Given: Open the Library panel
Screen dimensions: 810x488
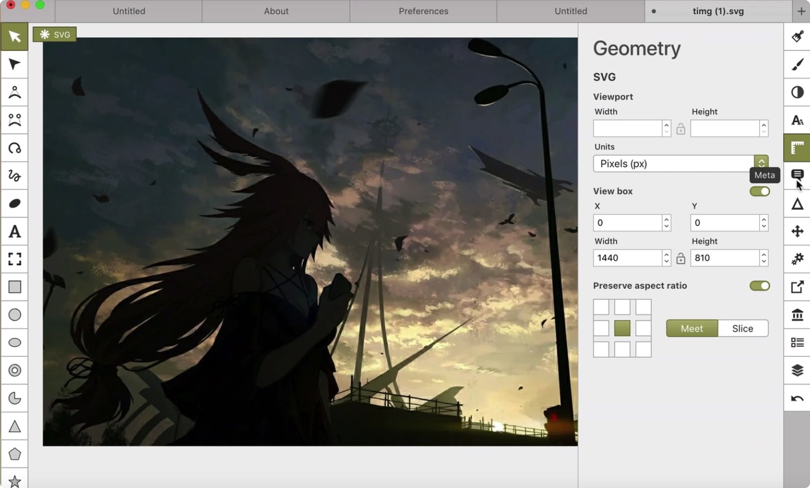Looking at the screenshot, I should (797, 315).
